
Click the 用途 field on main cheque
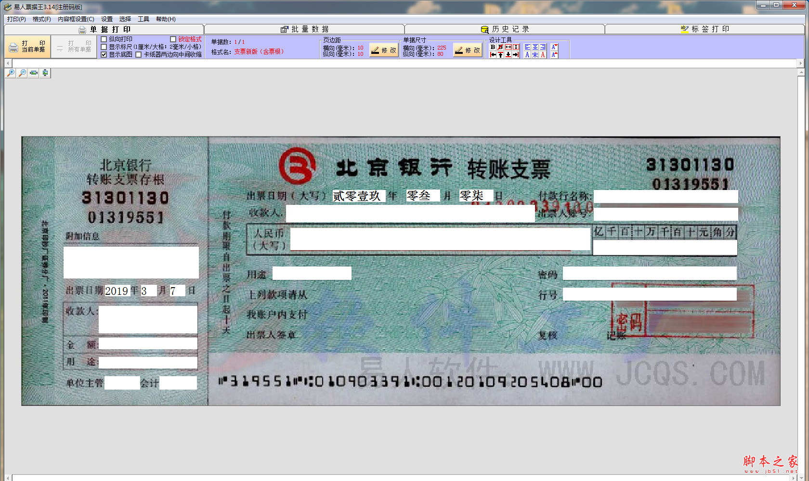click(312, 273)
